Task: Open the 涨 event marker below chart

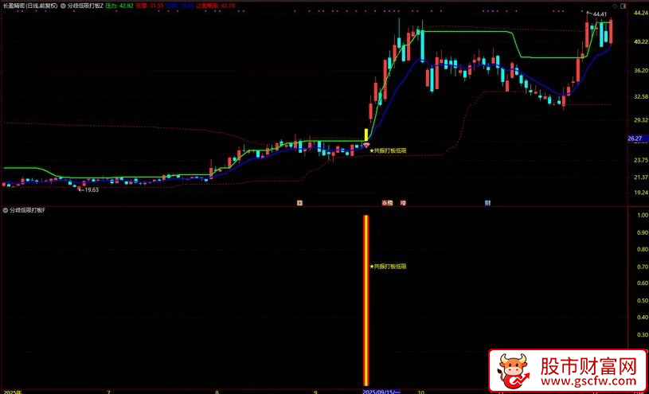Action: [385, 203]
